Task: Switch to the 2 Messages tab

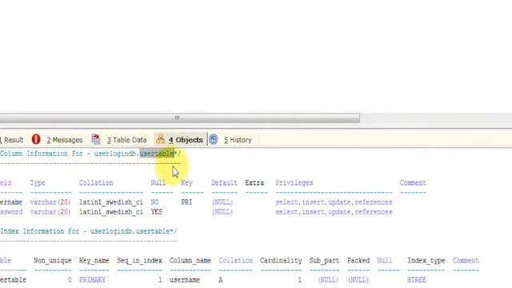Action: [64, 140]
